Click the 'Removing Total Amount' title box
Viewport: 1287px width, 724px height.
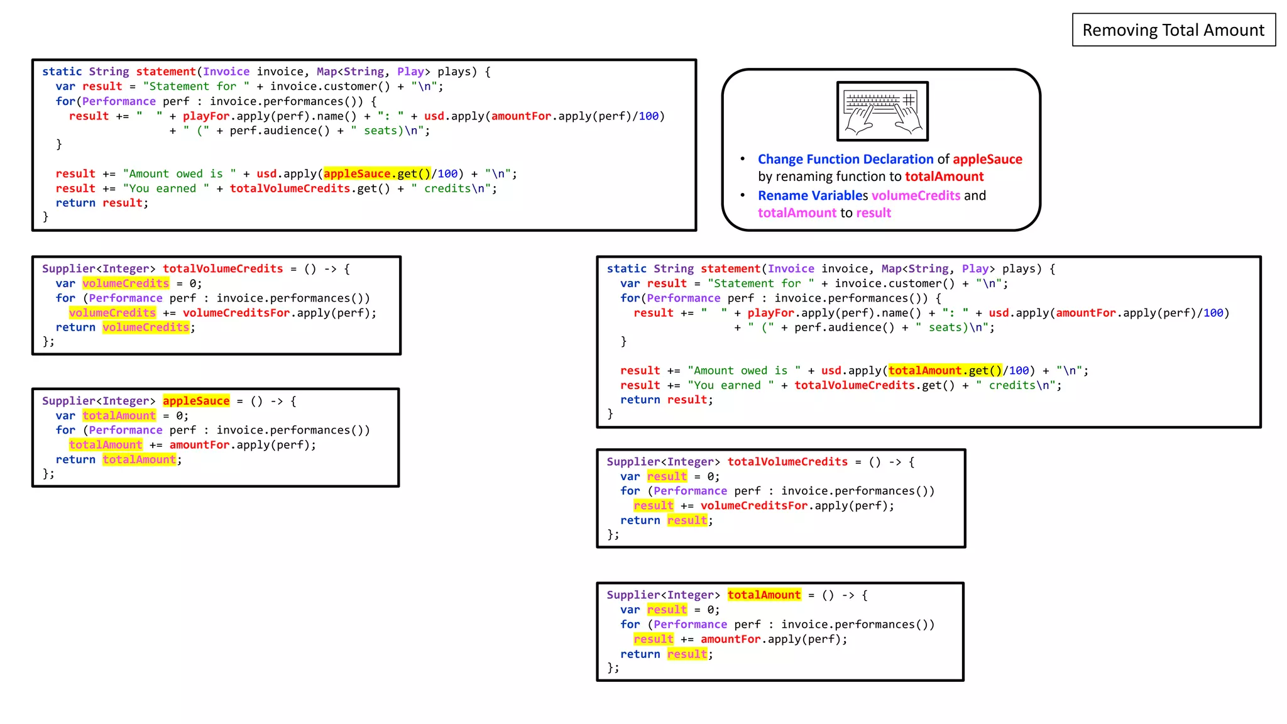pyautogui.click(x=1173, y=30)
